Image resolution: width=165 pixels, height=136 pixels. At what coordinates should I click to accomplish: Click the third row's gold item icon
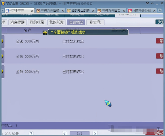[x=3, y=72]
